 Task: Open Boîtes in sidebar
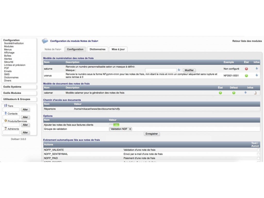(7, 56)
